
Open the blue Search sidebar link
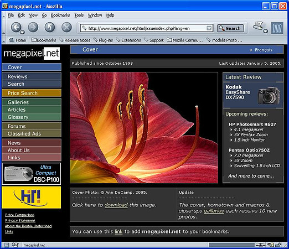point(32,84)
